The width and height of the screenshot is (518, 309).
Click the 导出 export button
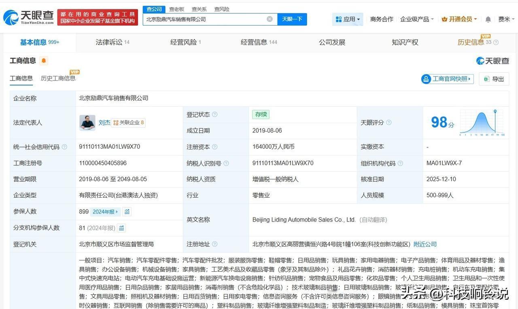[494, 79]
